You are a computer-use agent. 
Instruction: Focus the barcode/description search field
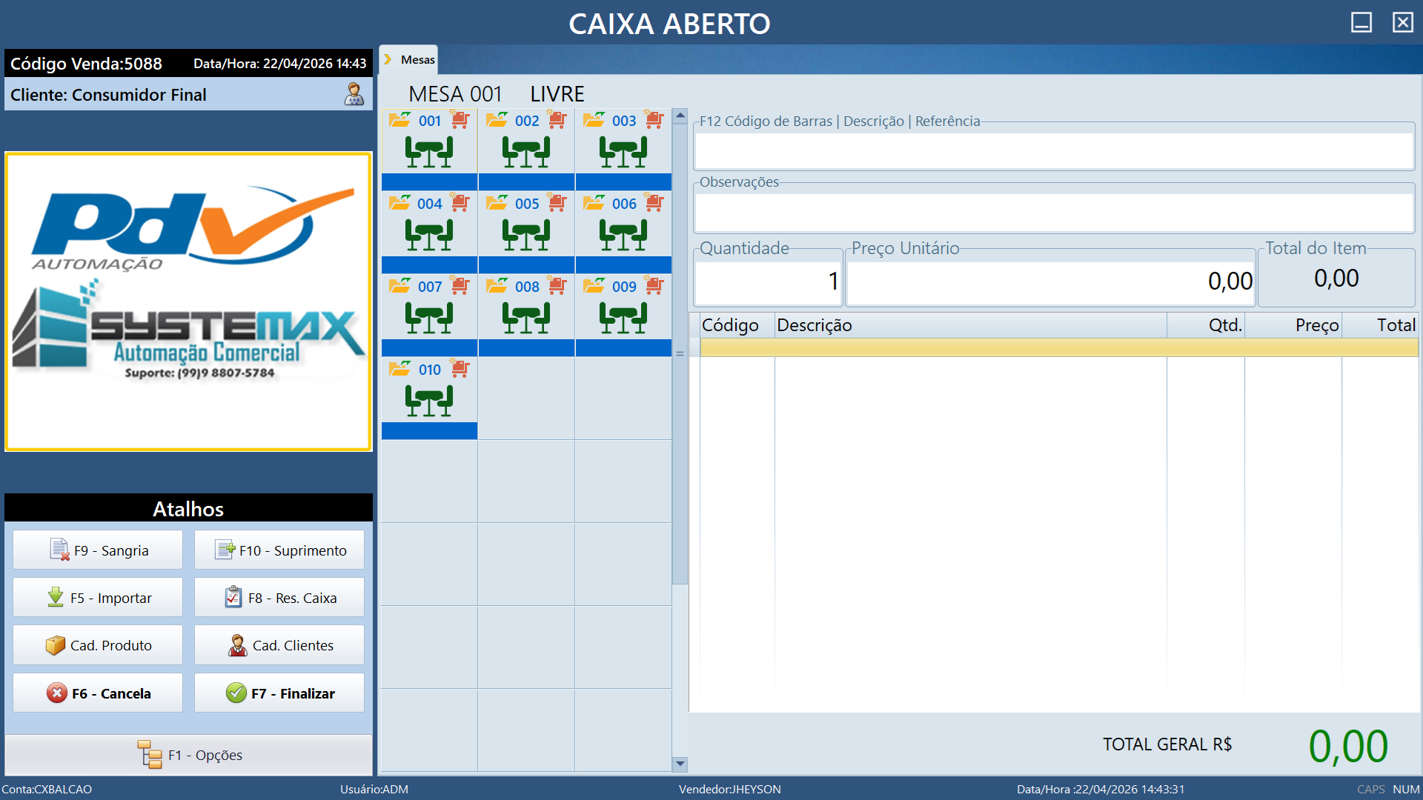click(1054, 151)
